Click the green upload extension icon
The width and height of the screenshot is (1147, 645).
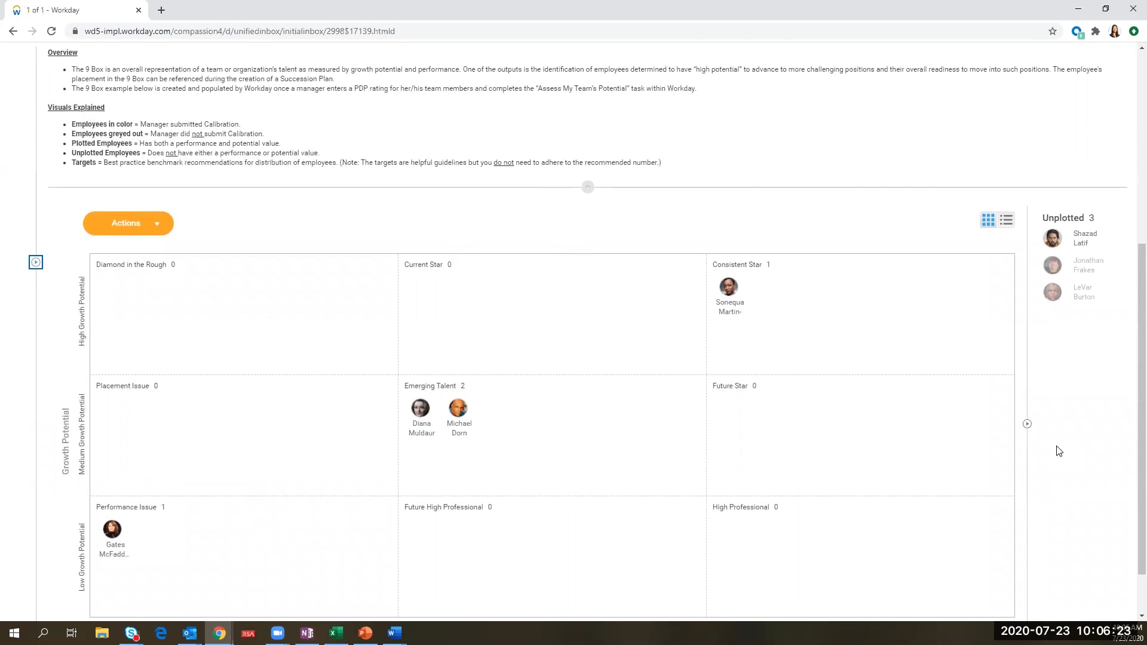[1133, 31]
